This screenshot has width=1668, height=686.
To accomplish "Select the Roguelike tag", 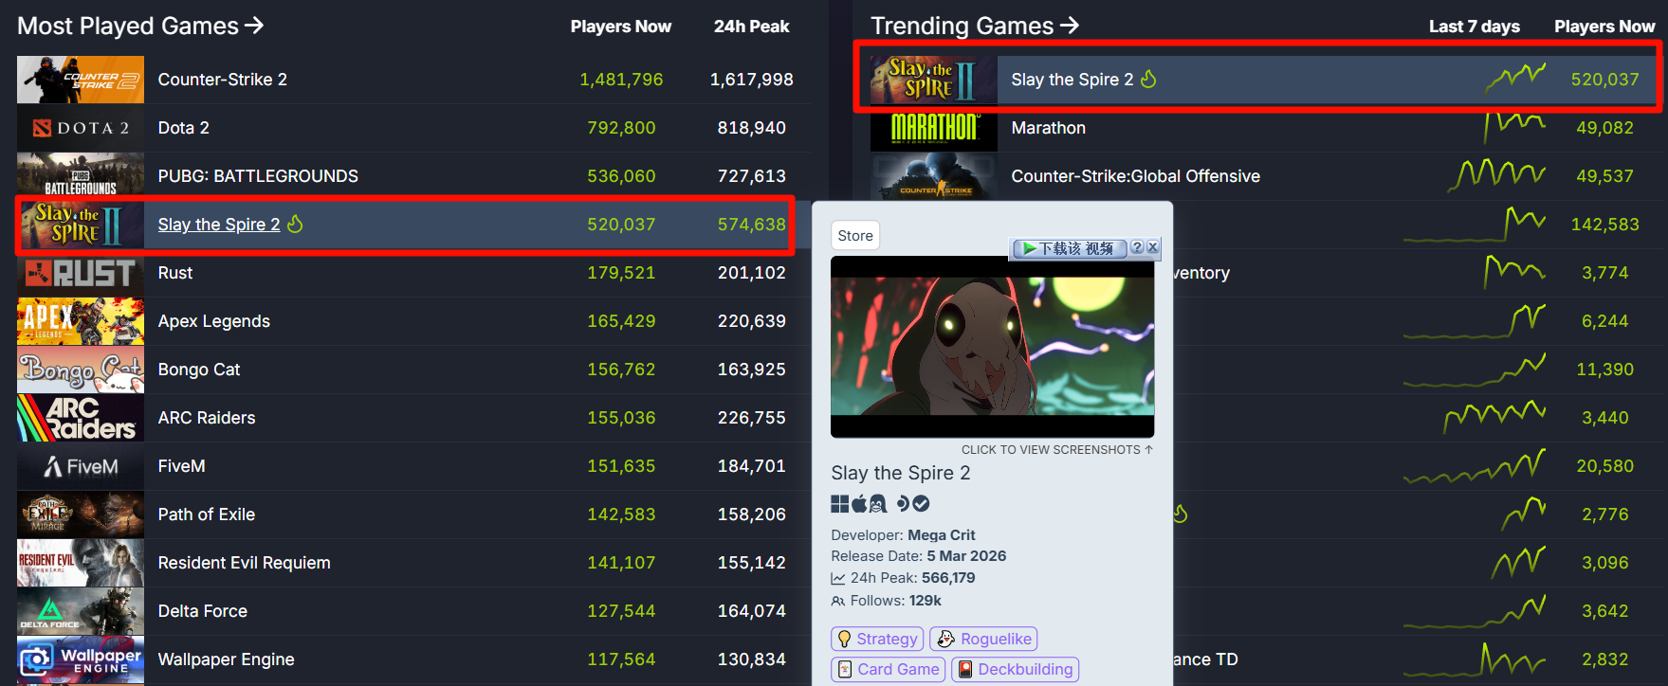I will coord(983,639).
